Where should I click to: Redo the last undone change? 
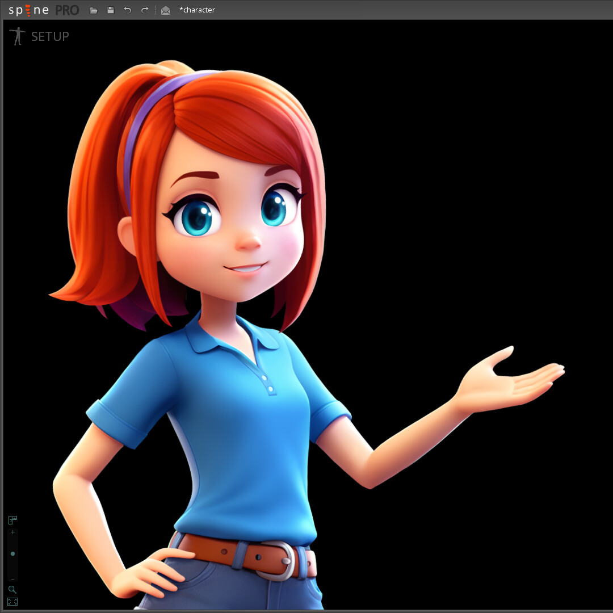[144, 10]
